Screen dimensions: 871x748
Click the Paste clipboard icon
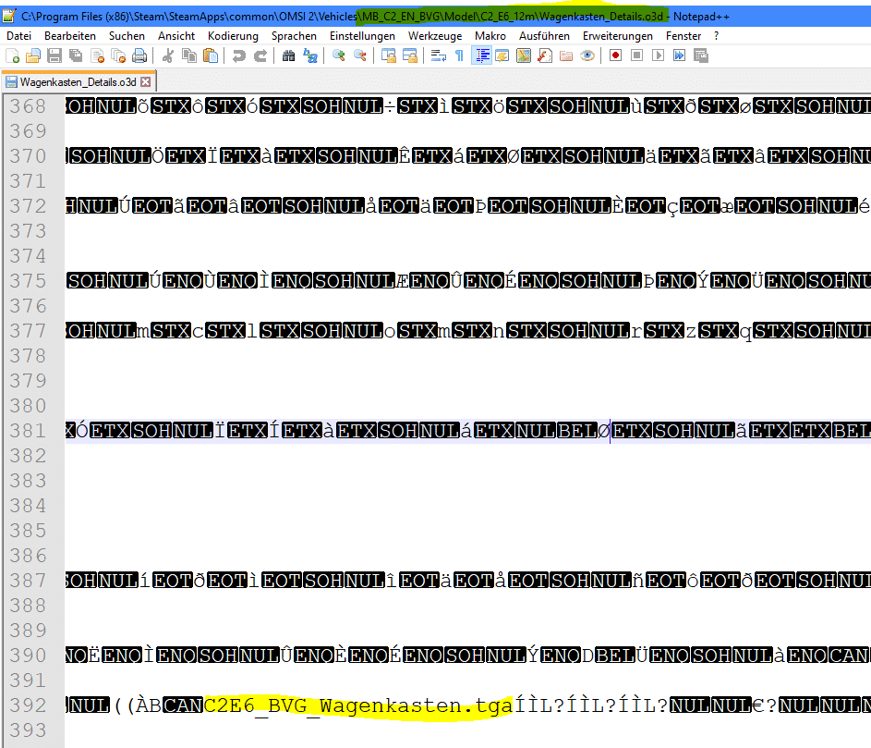click(211, 55)
